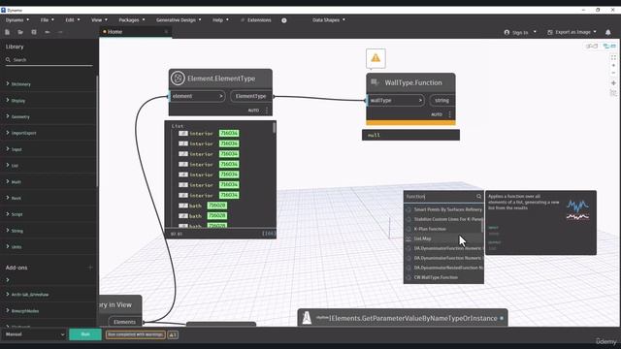Enable pan mode on canvas
Screen dimensions: 621x349
pyautogui.click(x=613, y=83)
